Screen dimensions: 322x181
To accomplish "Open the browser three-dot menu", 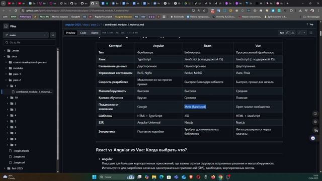I will [318, 11].
